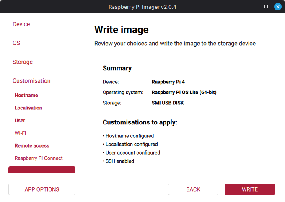
Task: Open the OS step in sidebar
Action: point(16,43)
